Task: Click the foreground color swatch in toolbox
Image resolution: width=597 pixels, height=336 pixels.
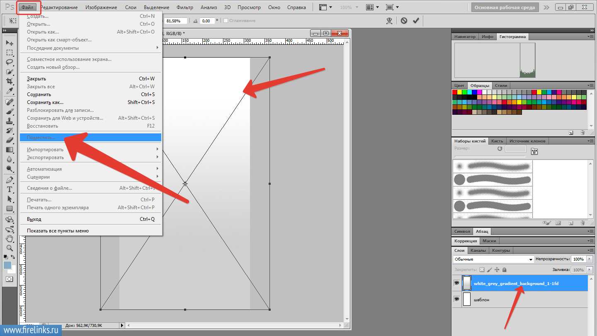Action: tap(7, 265)
